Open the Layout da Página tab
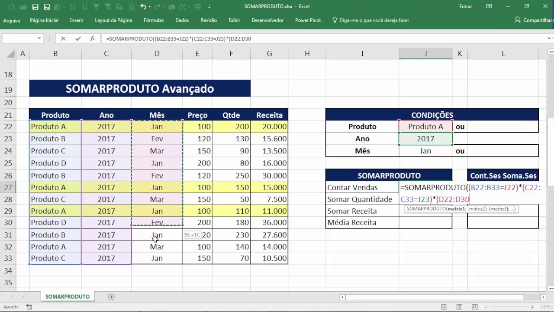Image resolution: width=554 pixels, height=312 pixels. [x=113, y=20]
